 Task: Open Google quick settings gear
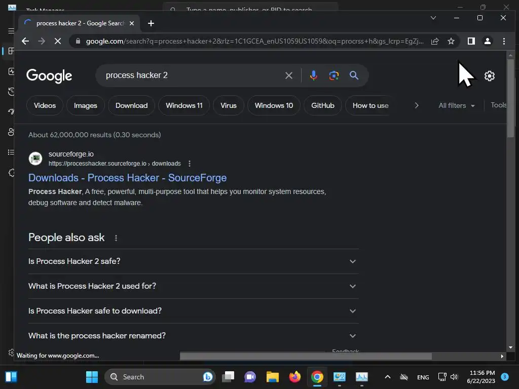point(489,76)
